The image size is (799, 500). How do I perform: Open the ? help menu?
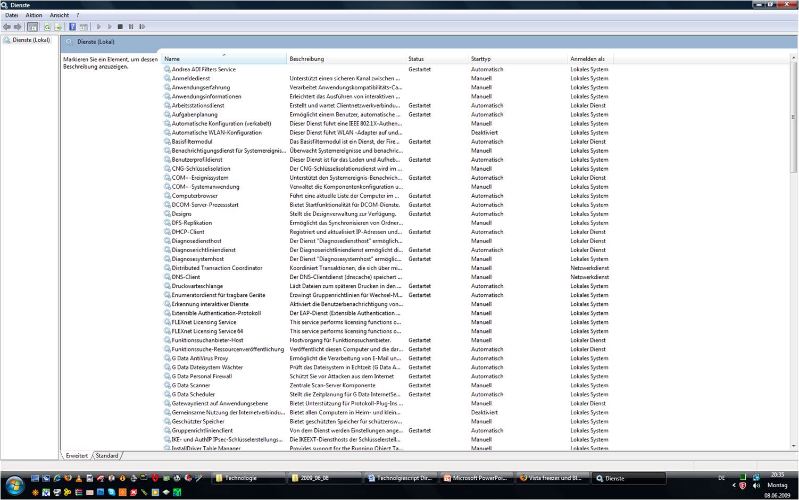point(78,15)
